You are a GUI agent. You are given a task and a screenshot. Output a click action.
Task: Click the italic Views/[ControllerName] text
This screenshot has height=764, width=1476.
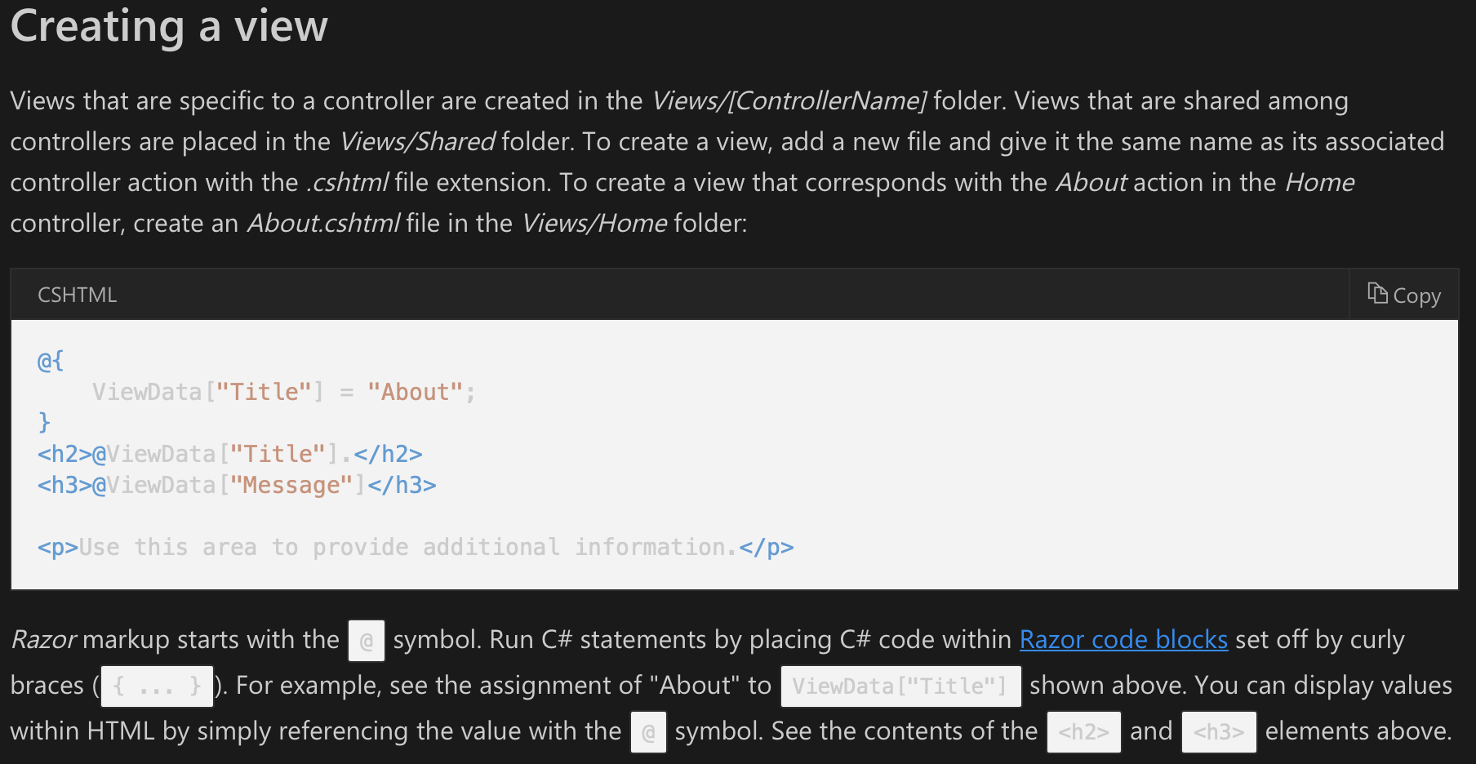(x=789, y=100)
